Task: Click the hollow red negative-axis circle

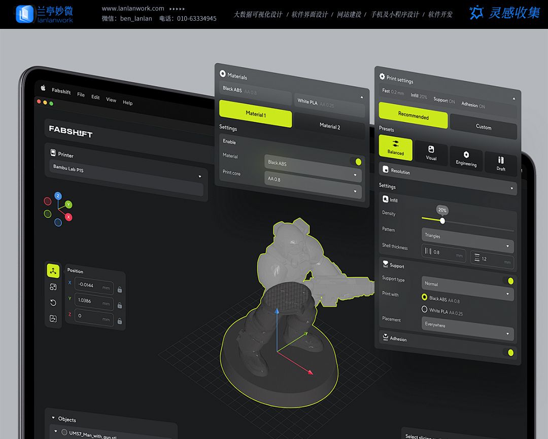Action: 48,201
